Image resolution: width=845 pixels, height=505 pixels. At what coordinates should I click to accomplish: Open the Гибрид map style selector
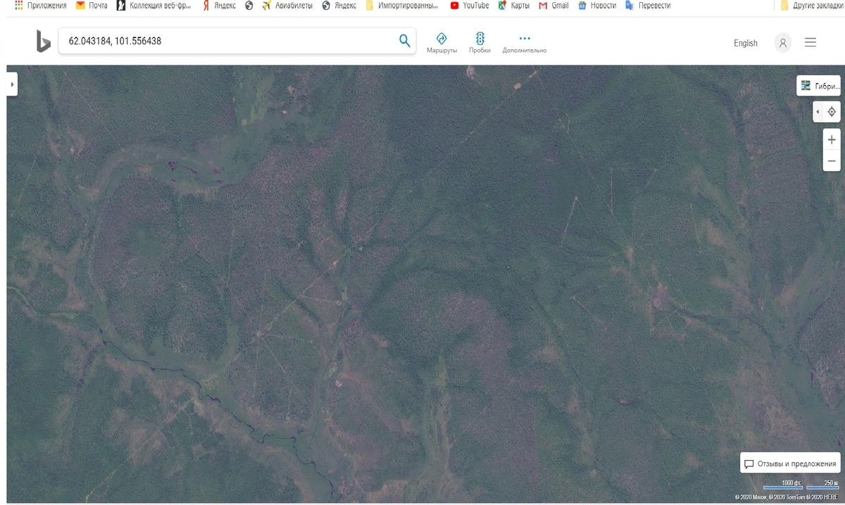pos(819,86)
